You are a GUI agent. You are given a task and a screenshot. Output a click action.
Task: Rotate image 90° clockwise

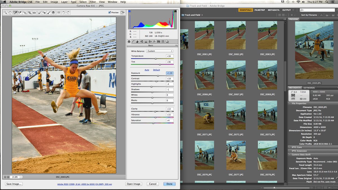pos(68,13)
